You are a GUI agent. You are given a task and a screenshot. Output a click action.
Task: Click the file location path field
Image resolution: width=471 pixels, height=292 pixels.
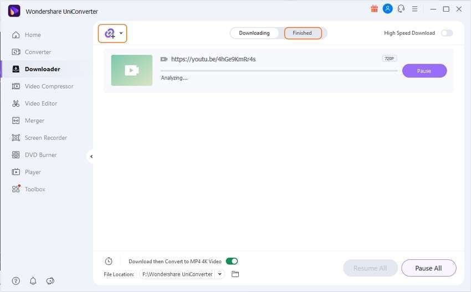click(x=178, y=274)
